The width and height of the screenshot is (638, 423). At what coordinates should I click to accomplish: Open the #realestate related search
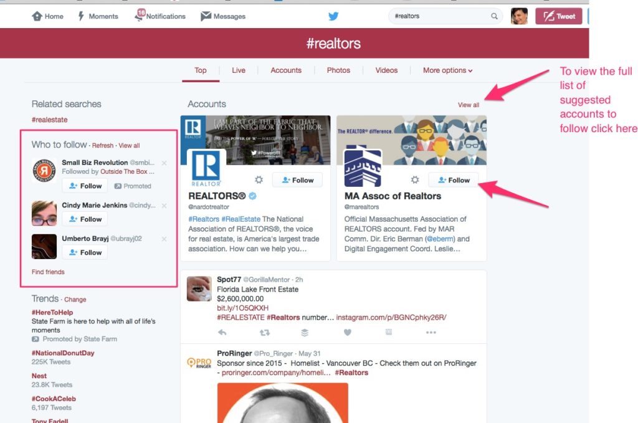click(x=50, y=120)
